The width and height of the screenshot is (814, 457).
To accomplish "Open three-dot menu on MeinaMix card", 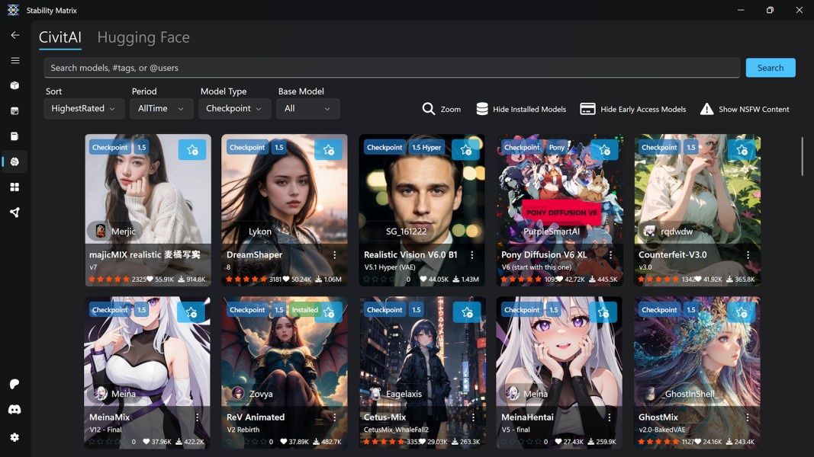I will coord(198,417).
